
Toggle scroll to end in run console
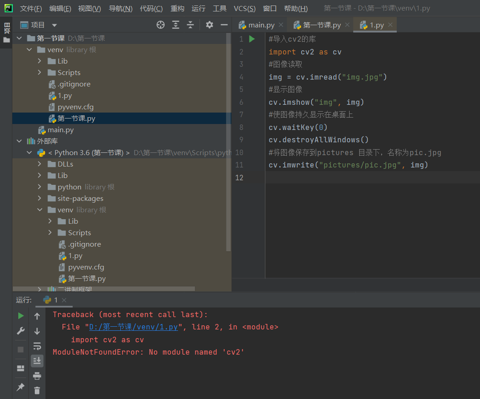click(37, 361)
